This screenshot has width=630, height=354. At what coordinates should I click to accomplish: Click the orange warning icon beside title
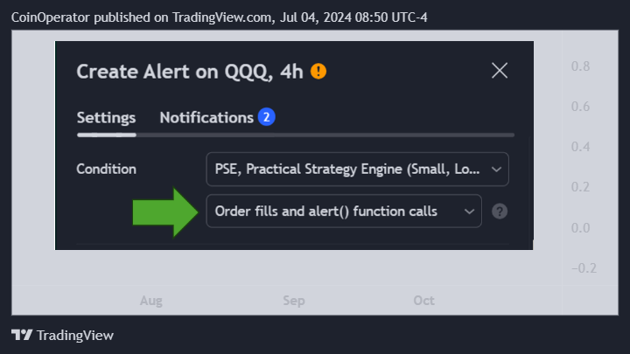click(x=318, y=72)
